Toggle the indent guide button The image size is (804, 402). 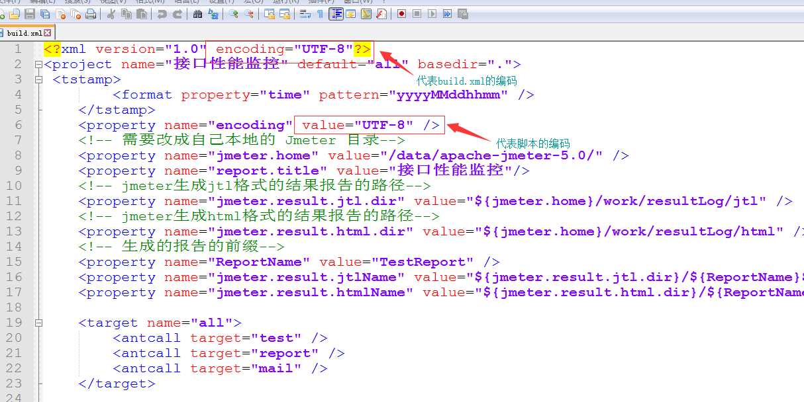336,14
